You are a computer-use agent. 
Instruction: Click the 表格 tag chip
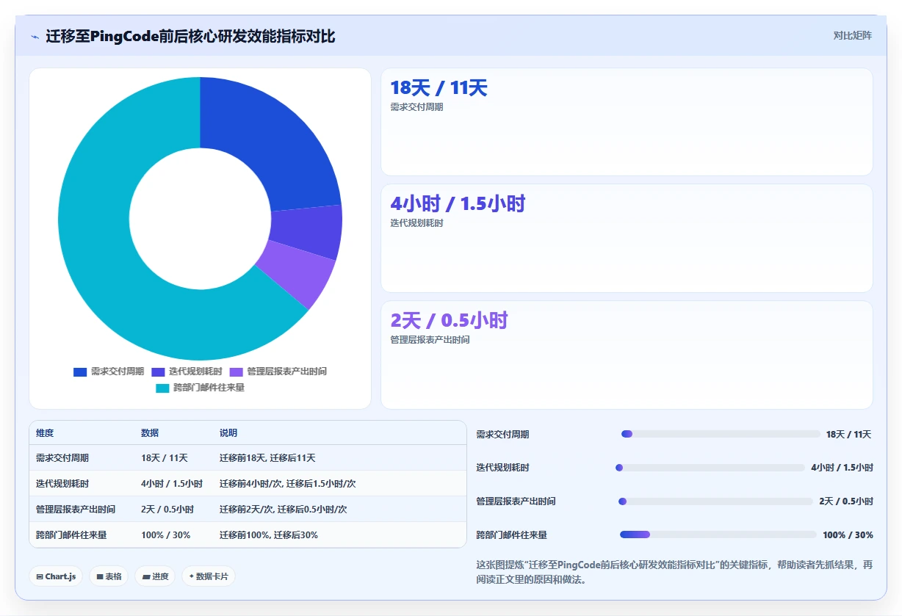point(109,576)
